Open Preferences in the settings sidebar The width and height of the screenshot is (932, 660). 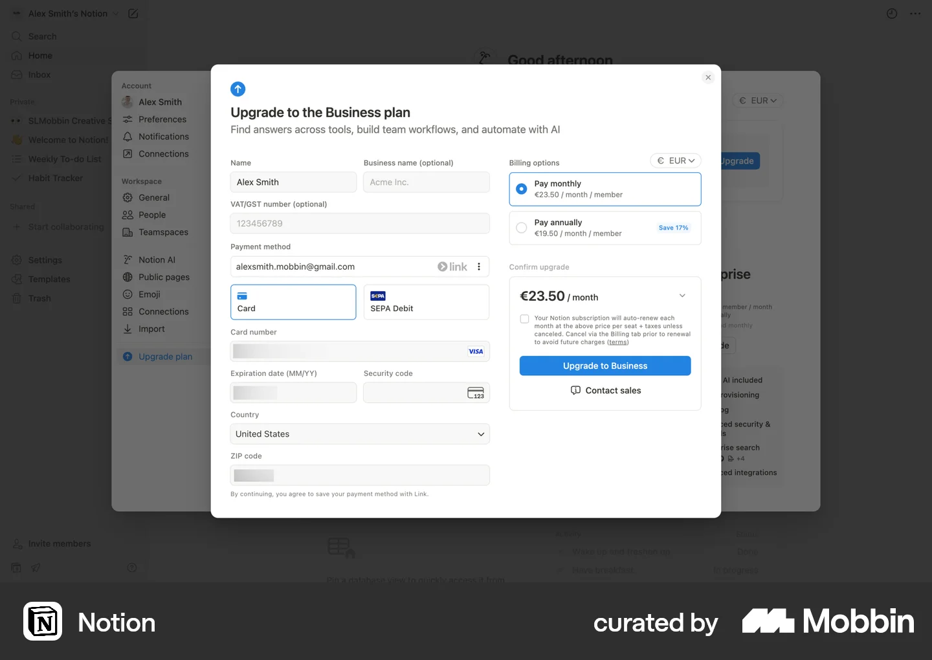(x=162, y=119)
